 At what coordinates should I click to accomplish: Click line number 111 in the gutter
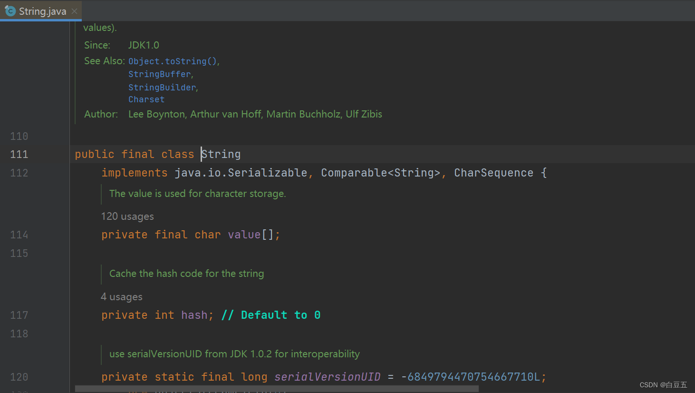[19, 154]
